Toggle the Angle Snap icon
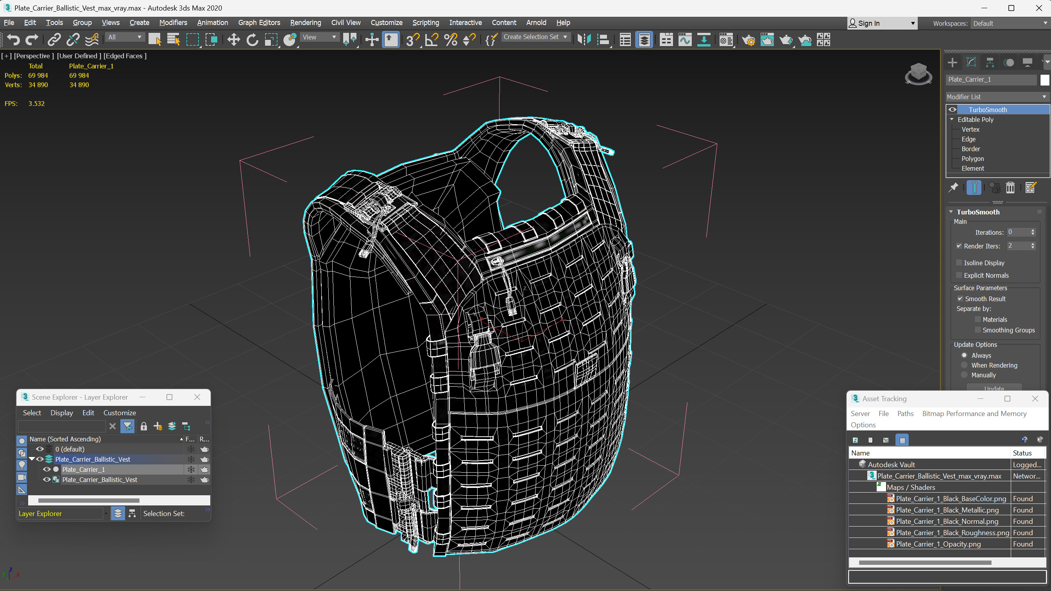Screen dimensions: 1051x591 point(432,39)
